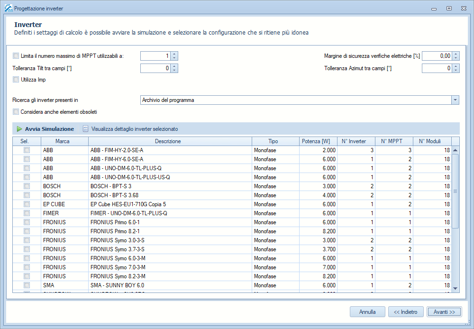This screenshot has width=474, height=329.
Task: Click the application icon in the title bar
Action: tap(8, 9)
